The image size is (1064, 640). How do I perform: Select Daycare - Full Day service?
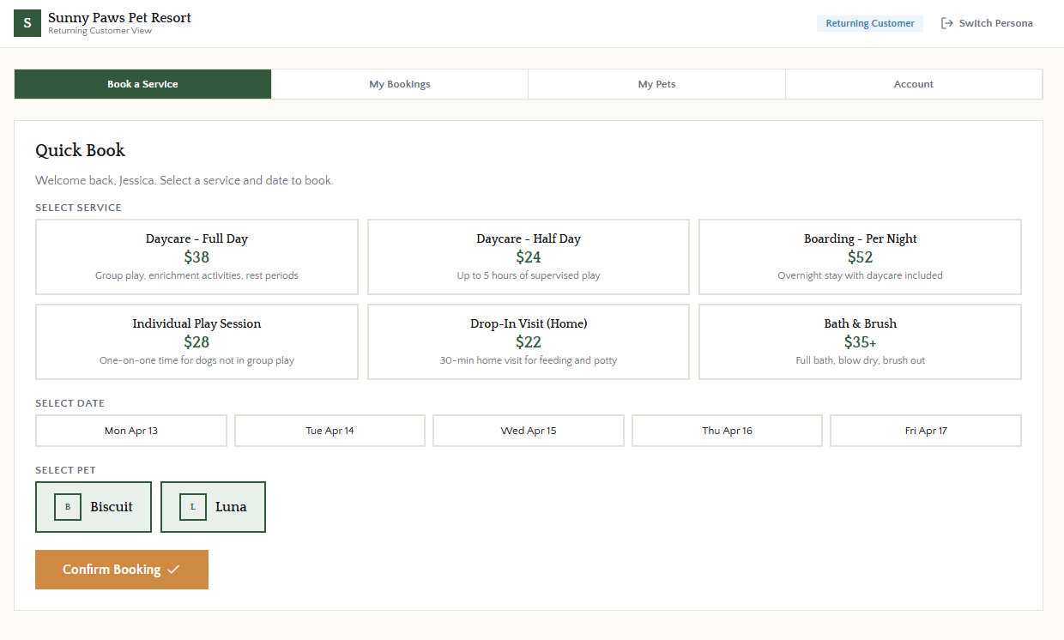click(196, 257)
